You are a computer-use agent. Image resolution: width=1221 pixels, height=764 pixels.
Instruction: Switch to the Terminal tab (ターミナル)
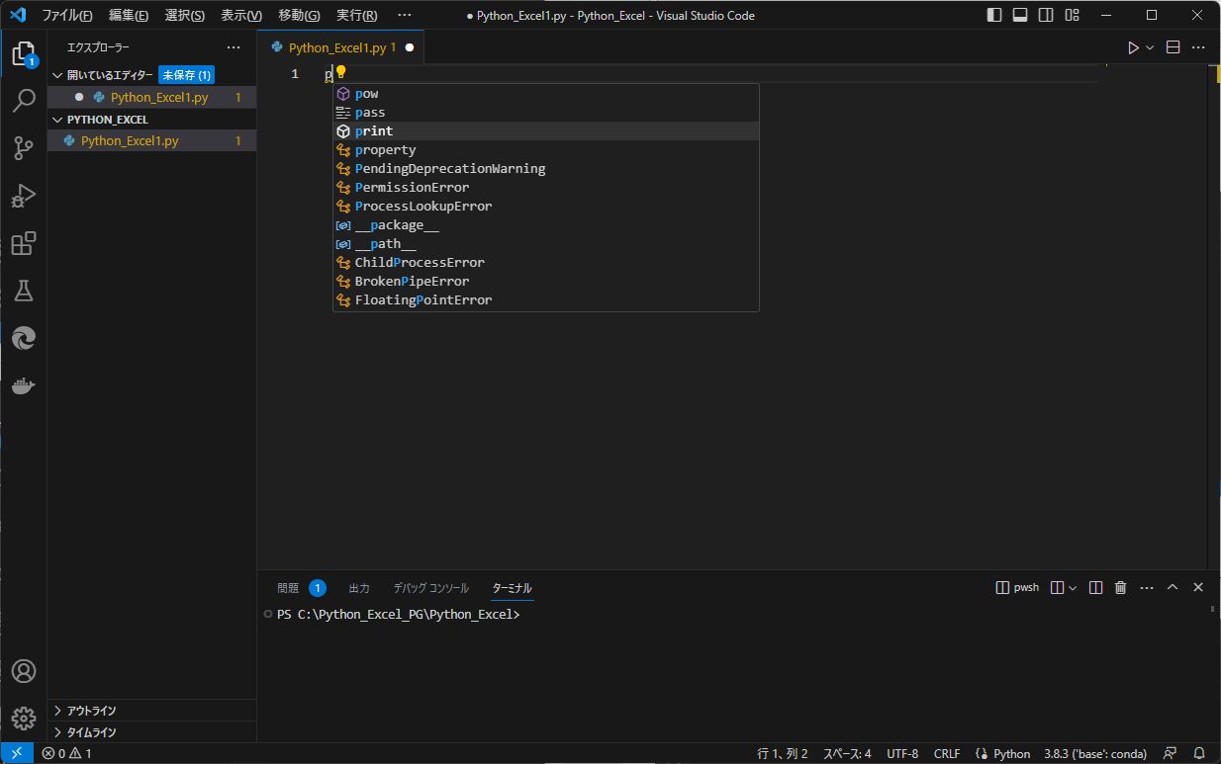tap(513, 588)
